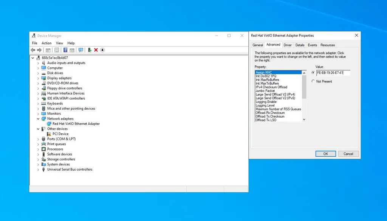The height and width of the screenshot is (221, 387).
Task: Click the Human Interface Devices icon
Action: (x=44, y=93)
